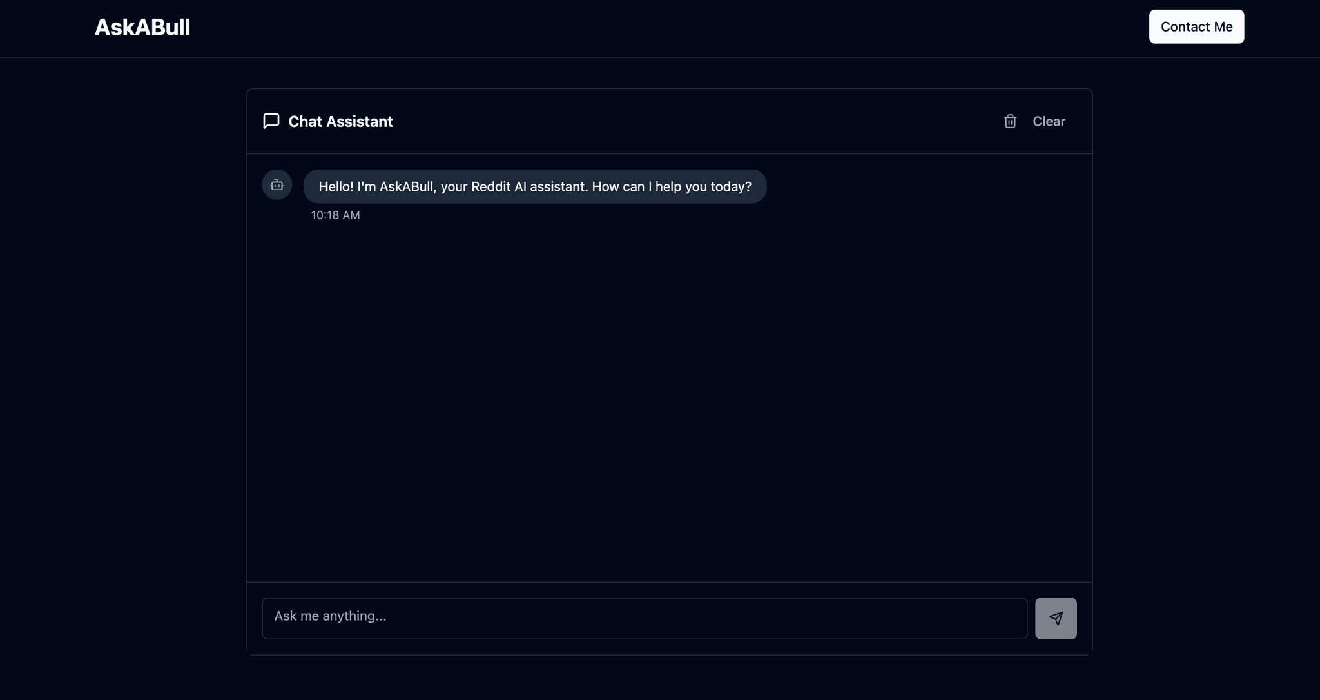This screenshot has width=1320, height=700.
Task: Click the 10:18 AM timestamp
Action: pos(335,215)
